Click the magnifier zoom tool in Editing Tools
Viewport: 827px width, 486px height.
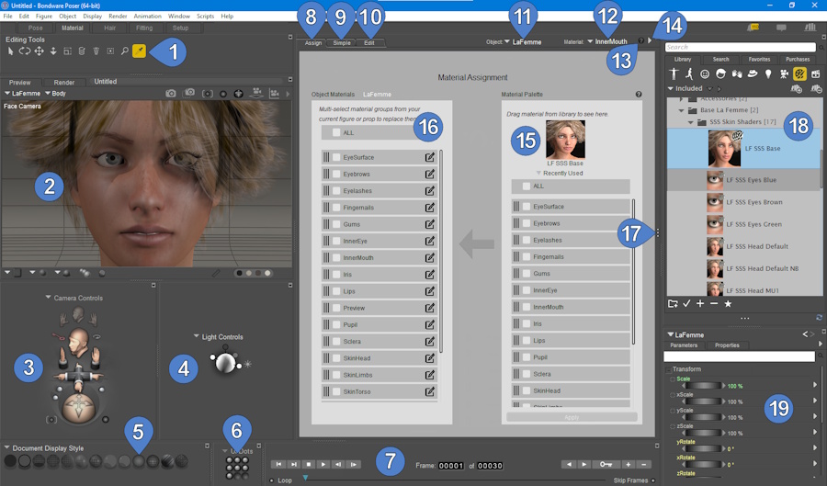pyautogui.click(x=125, y=51)
